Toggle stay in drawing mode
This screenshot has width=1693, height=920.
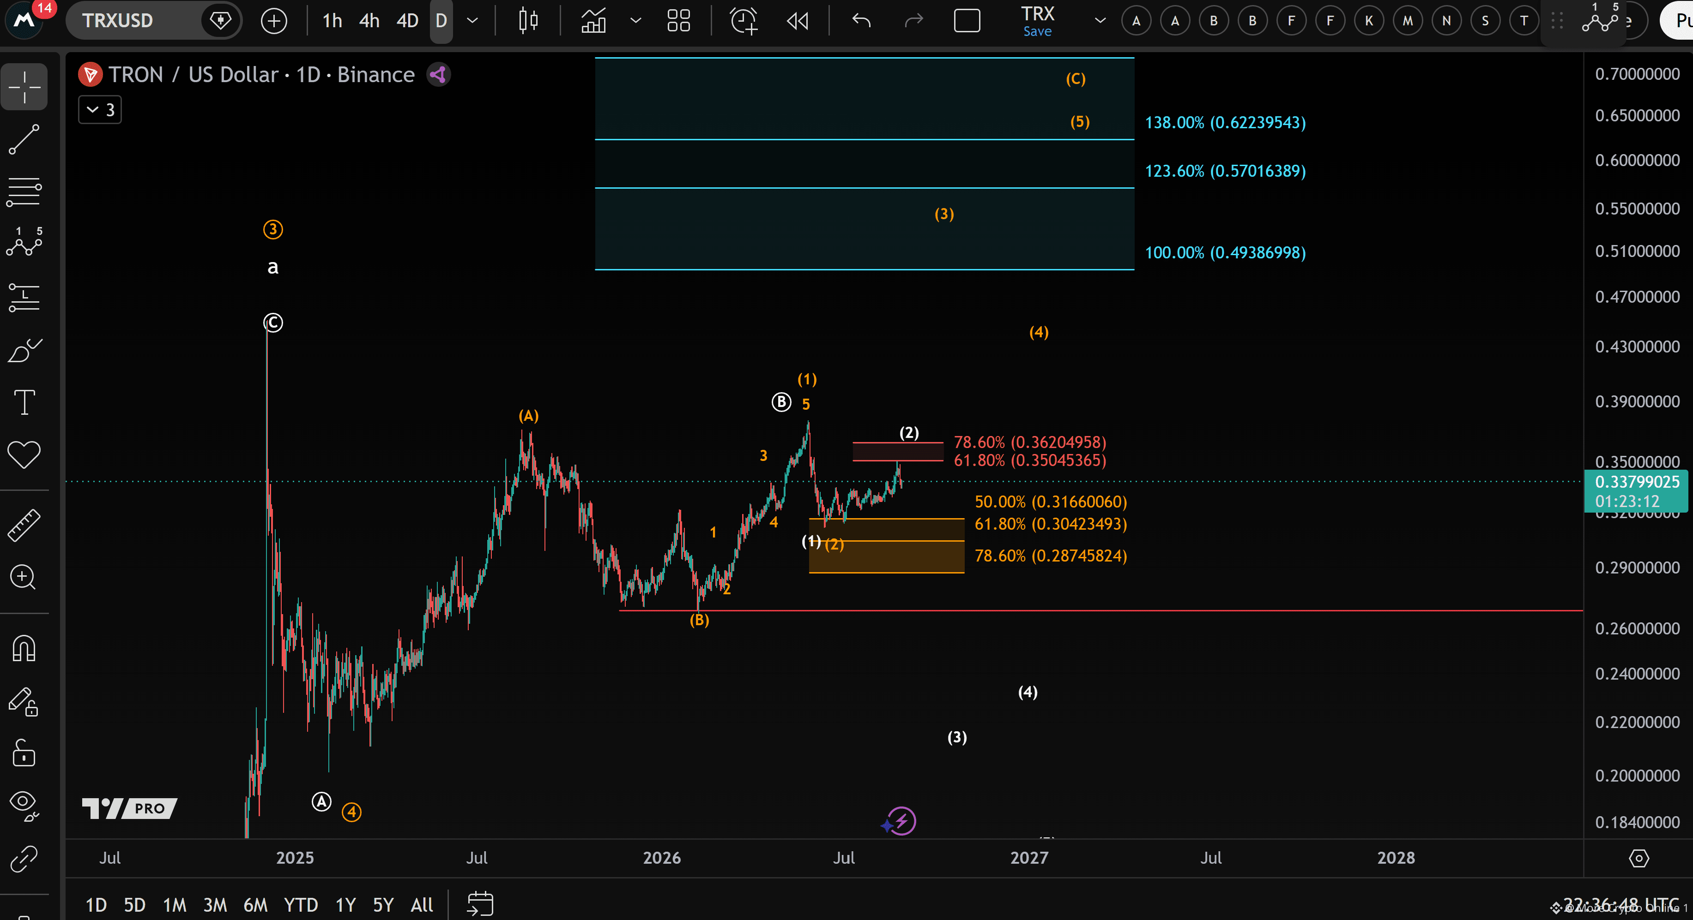(x=24, y=701)
